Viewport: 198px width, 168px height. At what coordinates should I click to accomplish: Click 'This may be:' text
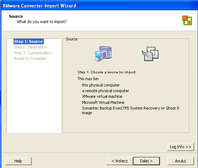pos(88,79)
